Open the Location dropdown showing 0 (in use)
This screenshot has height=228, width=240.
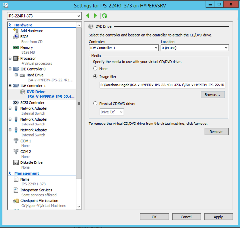point(195,48)
